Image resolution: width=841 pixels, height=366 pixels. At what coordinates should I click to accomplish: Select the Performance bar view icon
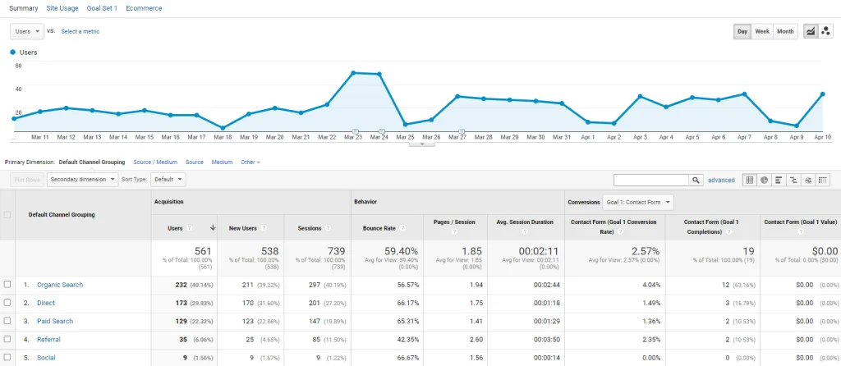[779, 180]
